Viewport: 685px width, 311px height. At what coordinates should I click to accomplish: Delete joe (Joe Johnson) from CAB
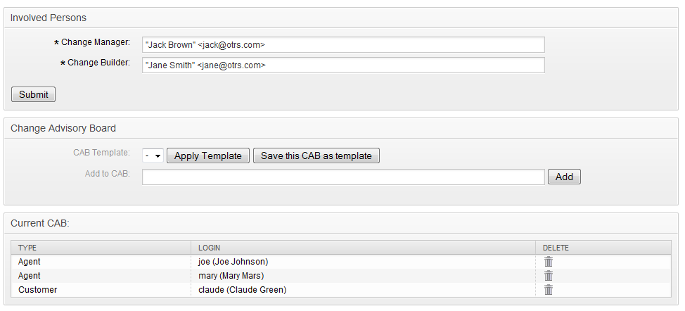point(549,262)
